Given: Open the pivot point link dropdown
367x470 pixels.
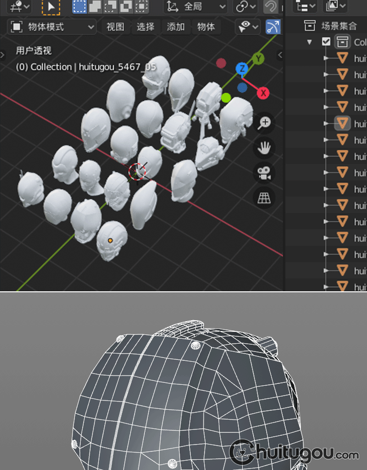Looking at the screenshot, I should pos(246,6).
